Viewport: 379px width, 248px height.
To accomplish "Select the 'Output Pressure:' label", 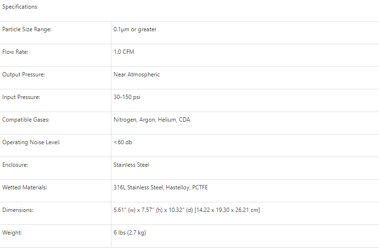I will point(24,74).
